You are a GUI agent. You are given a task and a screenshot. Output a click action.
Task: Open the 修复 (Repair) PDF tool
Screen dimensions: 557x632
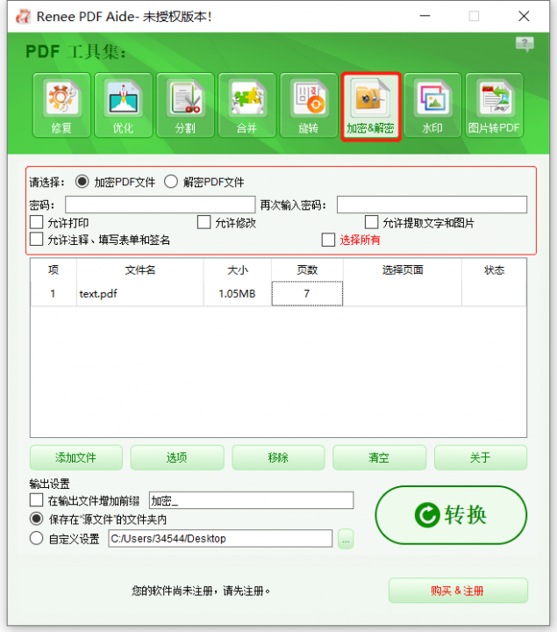pyautogui.click(x=61, y=105)
